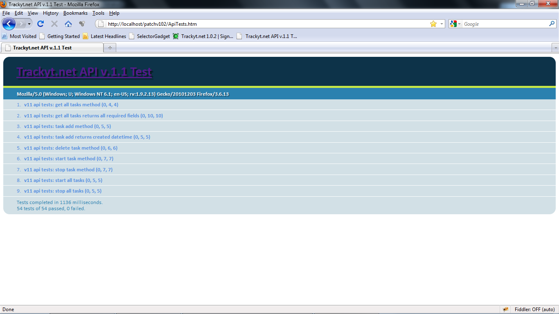Open the back/forward history dropdown arrow

pyautogui.click(x=29, y=24)
